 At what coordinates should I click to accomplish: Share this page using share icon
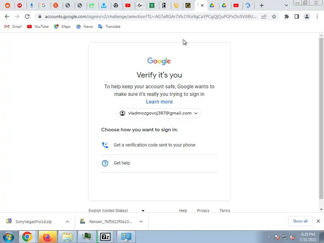(x=264, y=16)
